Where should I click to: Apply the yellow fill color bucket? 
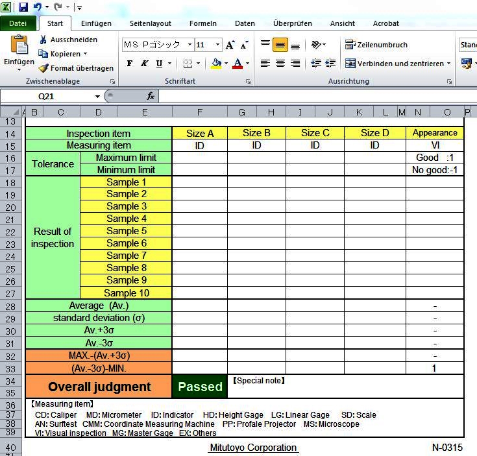(216, 64)
